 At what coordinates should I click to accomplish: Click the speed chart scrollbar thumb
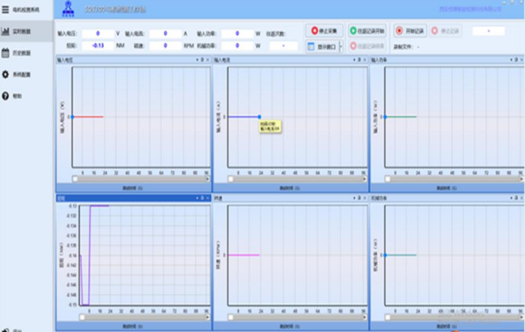click(x=230, y=317)
